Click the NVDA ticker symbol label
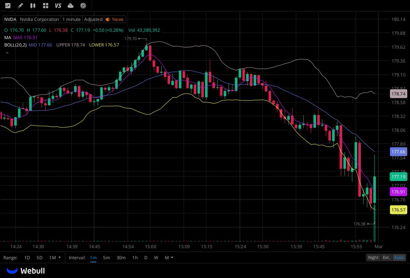 point(10,19)
